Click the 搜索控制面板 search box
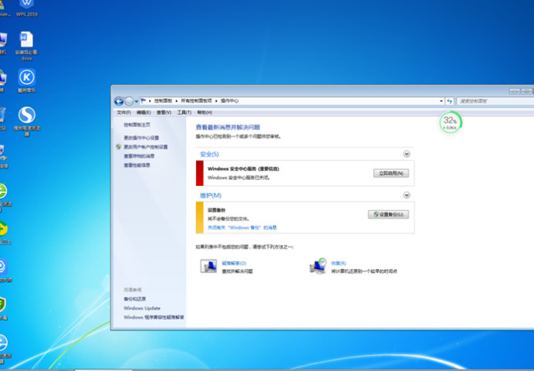This screenshot has width=534, height=371. click(x=495, y=101)
